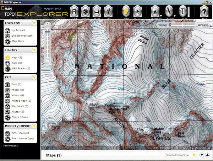
Task: Click the TOPO/Hybrid opacity slider
Action: pos(182,25)
